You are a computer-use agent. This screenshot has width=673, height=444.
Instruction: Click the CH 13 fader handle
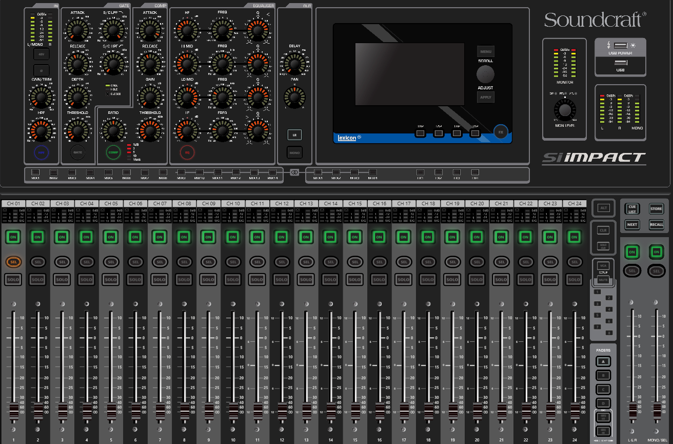(306, 411)
